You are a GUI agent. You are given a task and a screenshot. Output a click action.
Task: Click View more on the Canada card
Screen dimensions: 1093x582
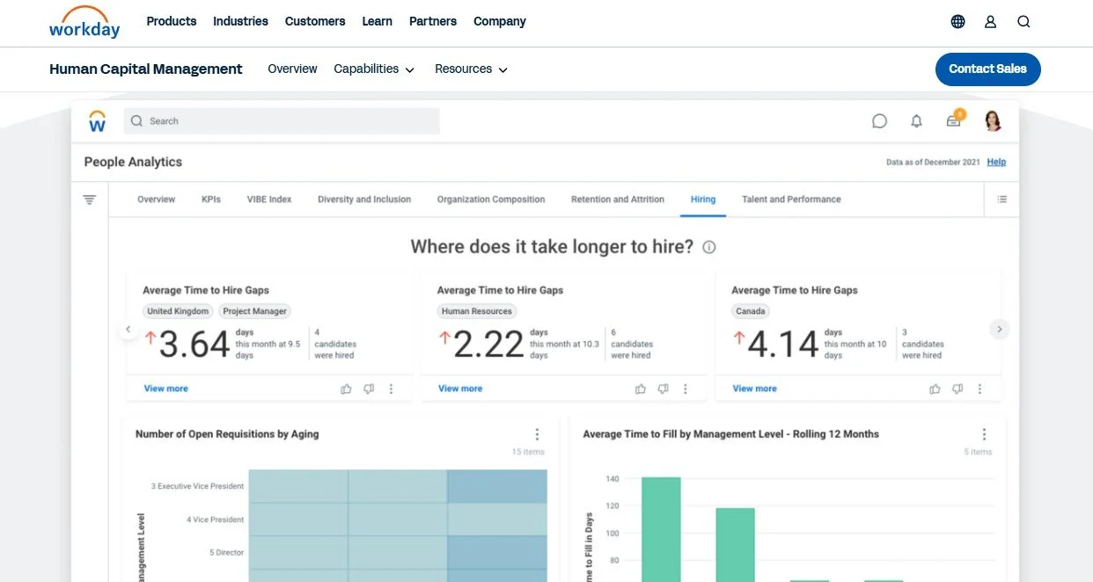point(754,389)
